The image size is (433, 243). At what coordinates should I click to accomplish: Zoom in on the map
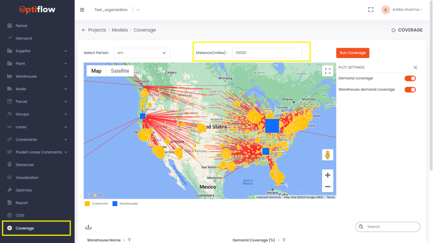coord(328,175)
